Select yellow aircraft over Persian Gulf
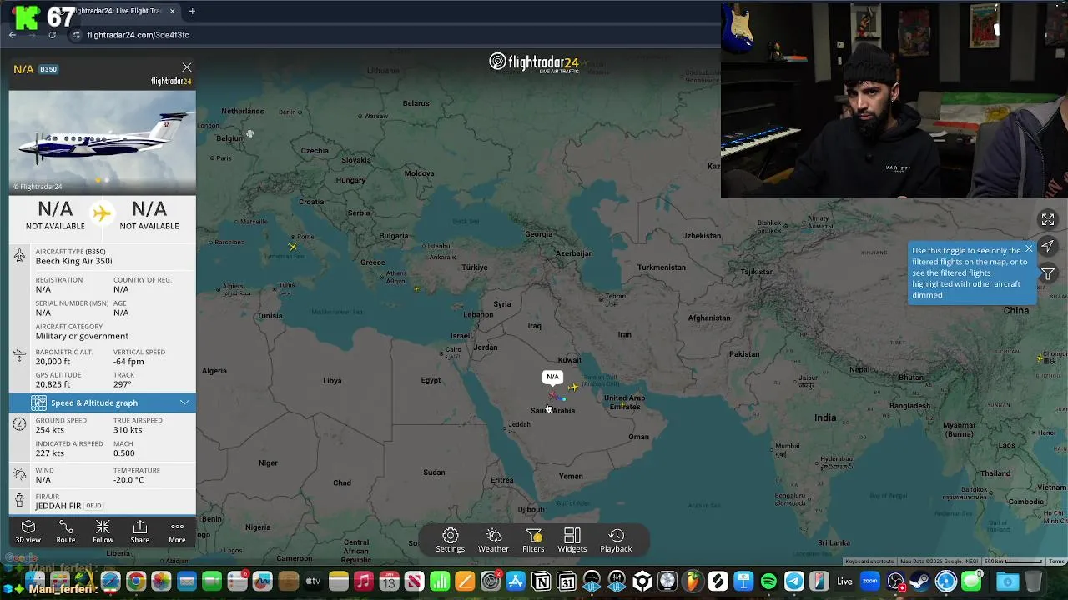This screenshot has height=600, width=1068. [x=572, y=387]
